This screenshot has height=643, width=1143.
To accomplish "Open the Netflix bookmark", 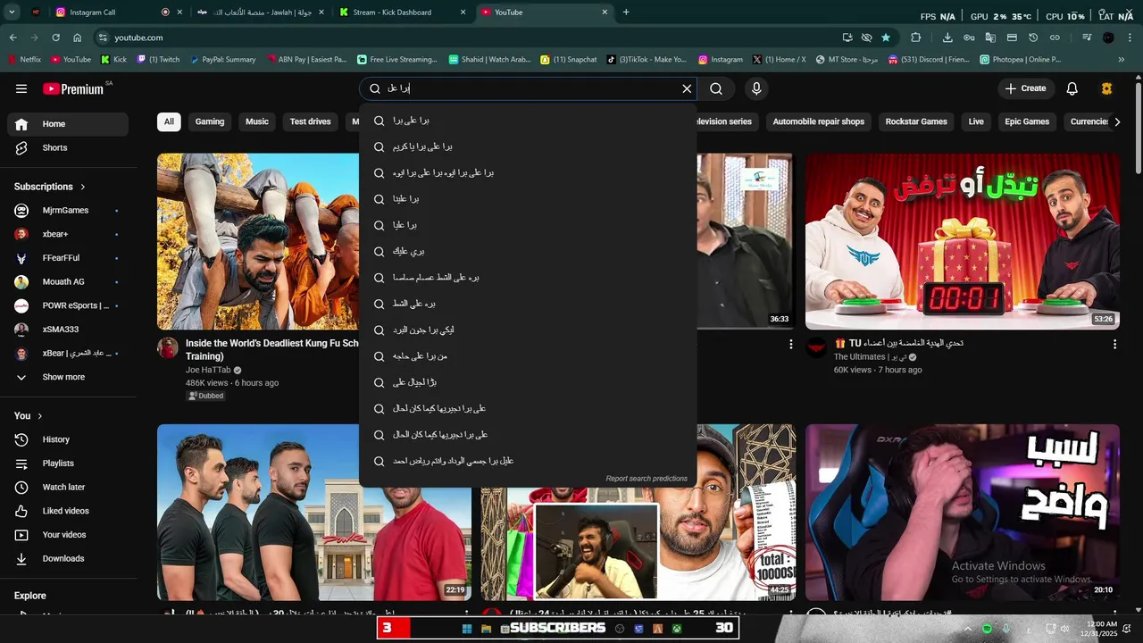I will tap(25, 60).
